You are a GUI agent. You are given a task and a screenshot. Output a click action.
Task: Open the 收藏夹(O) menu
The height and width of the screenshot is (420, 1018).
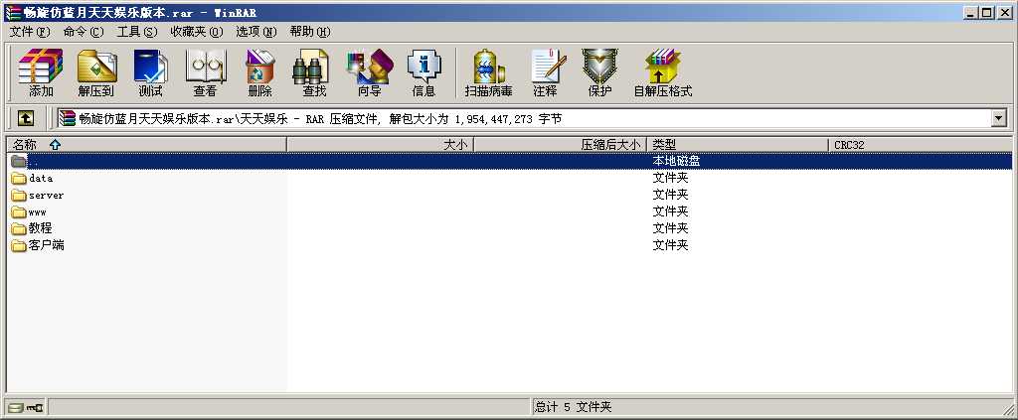(x=197, y=31)
